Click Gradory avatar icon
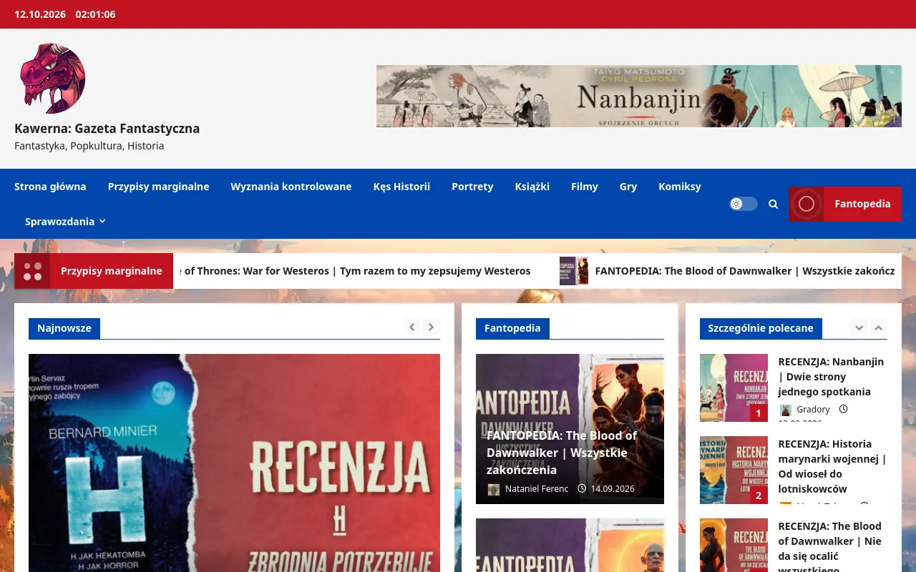The height and width of the screenshot is (572, 916). 786,410
